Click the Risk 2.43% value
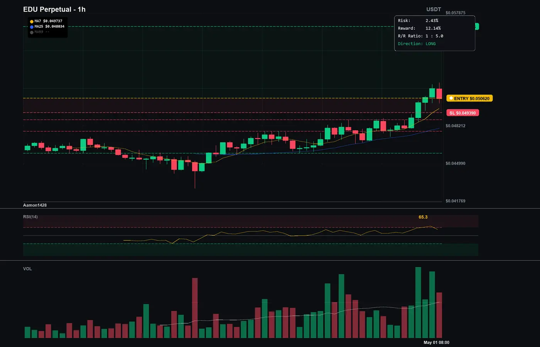The height and width of the screenshot is (347, 540). tap(432, 20)
